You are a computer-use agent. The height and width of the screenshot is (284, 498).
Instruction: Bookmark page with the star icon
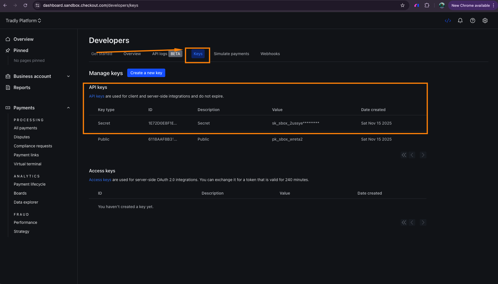[x=402, y=5]
